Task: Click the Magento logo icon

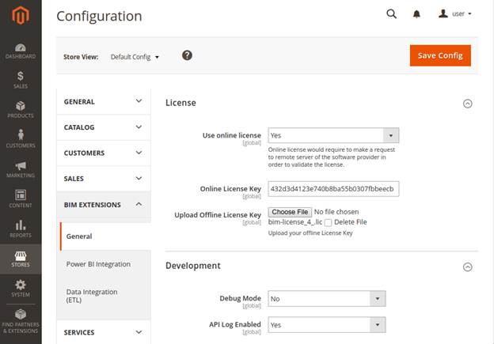Action: pyautogui.click(x=21, y=15)
